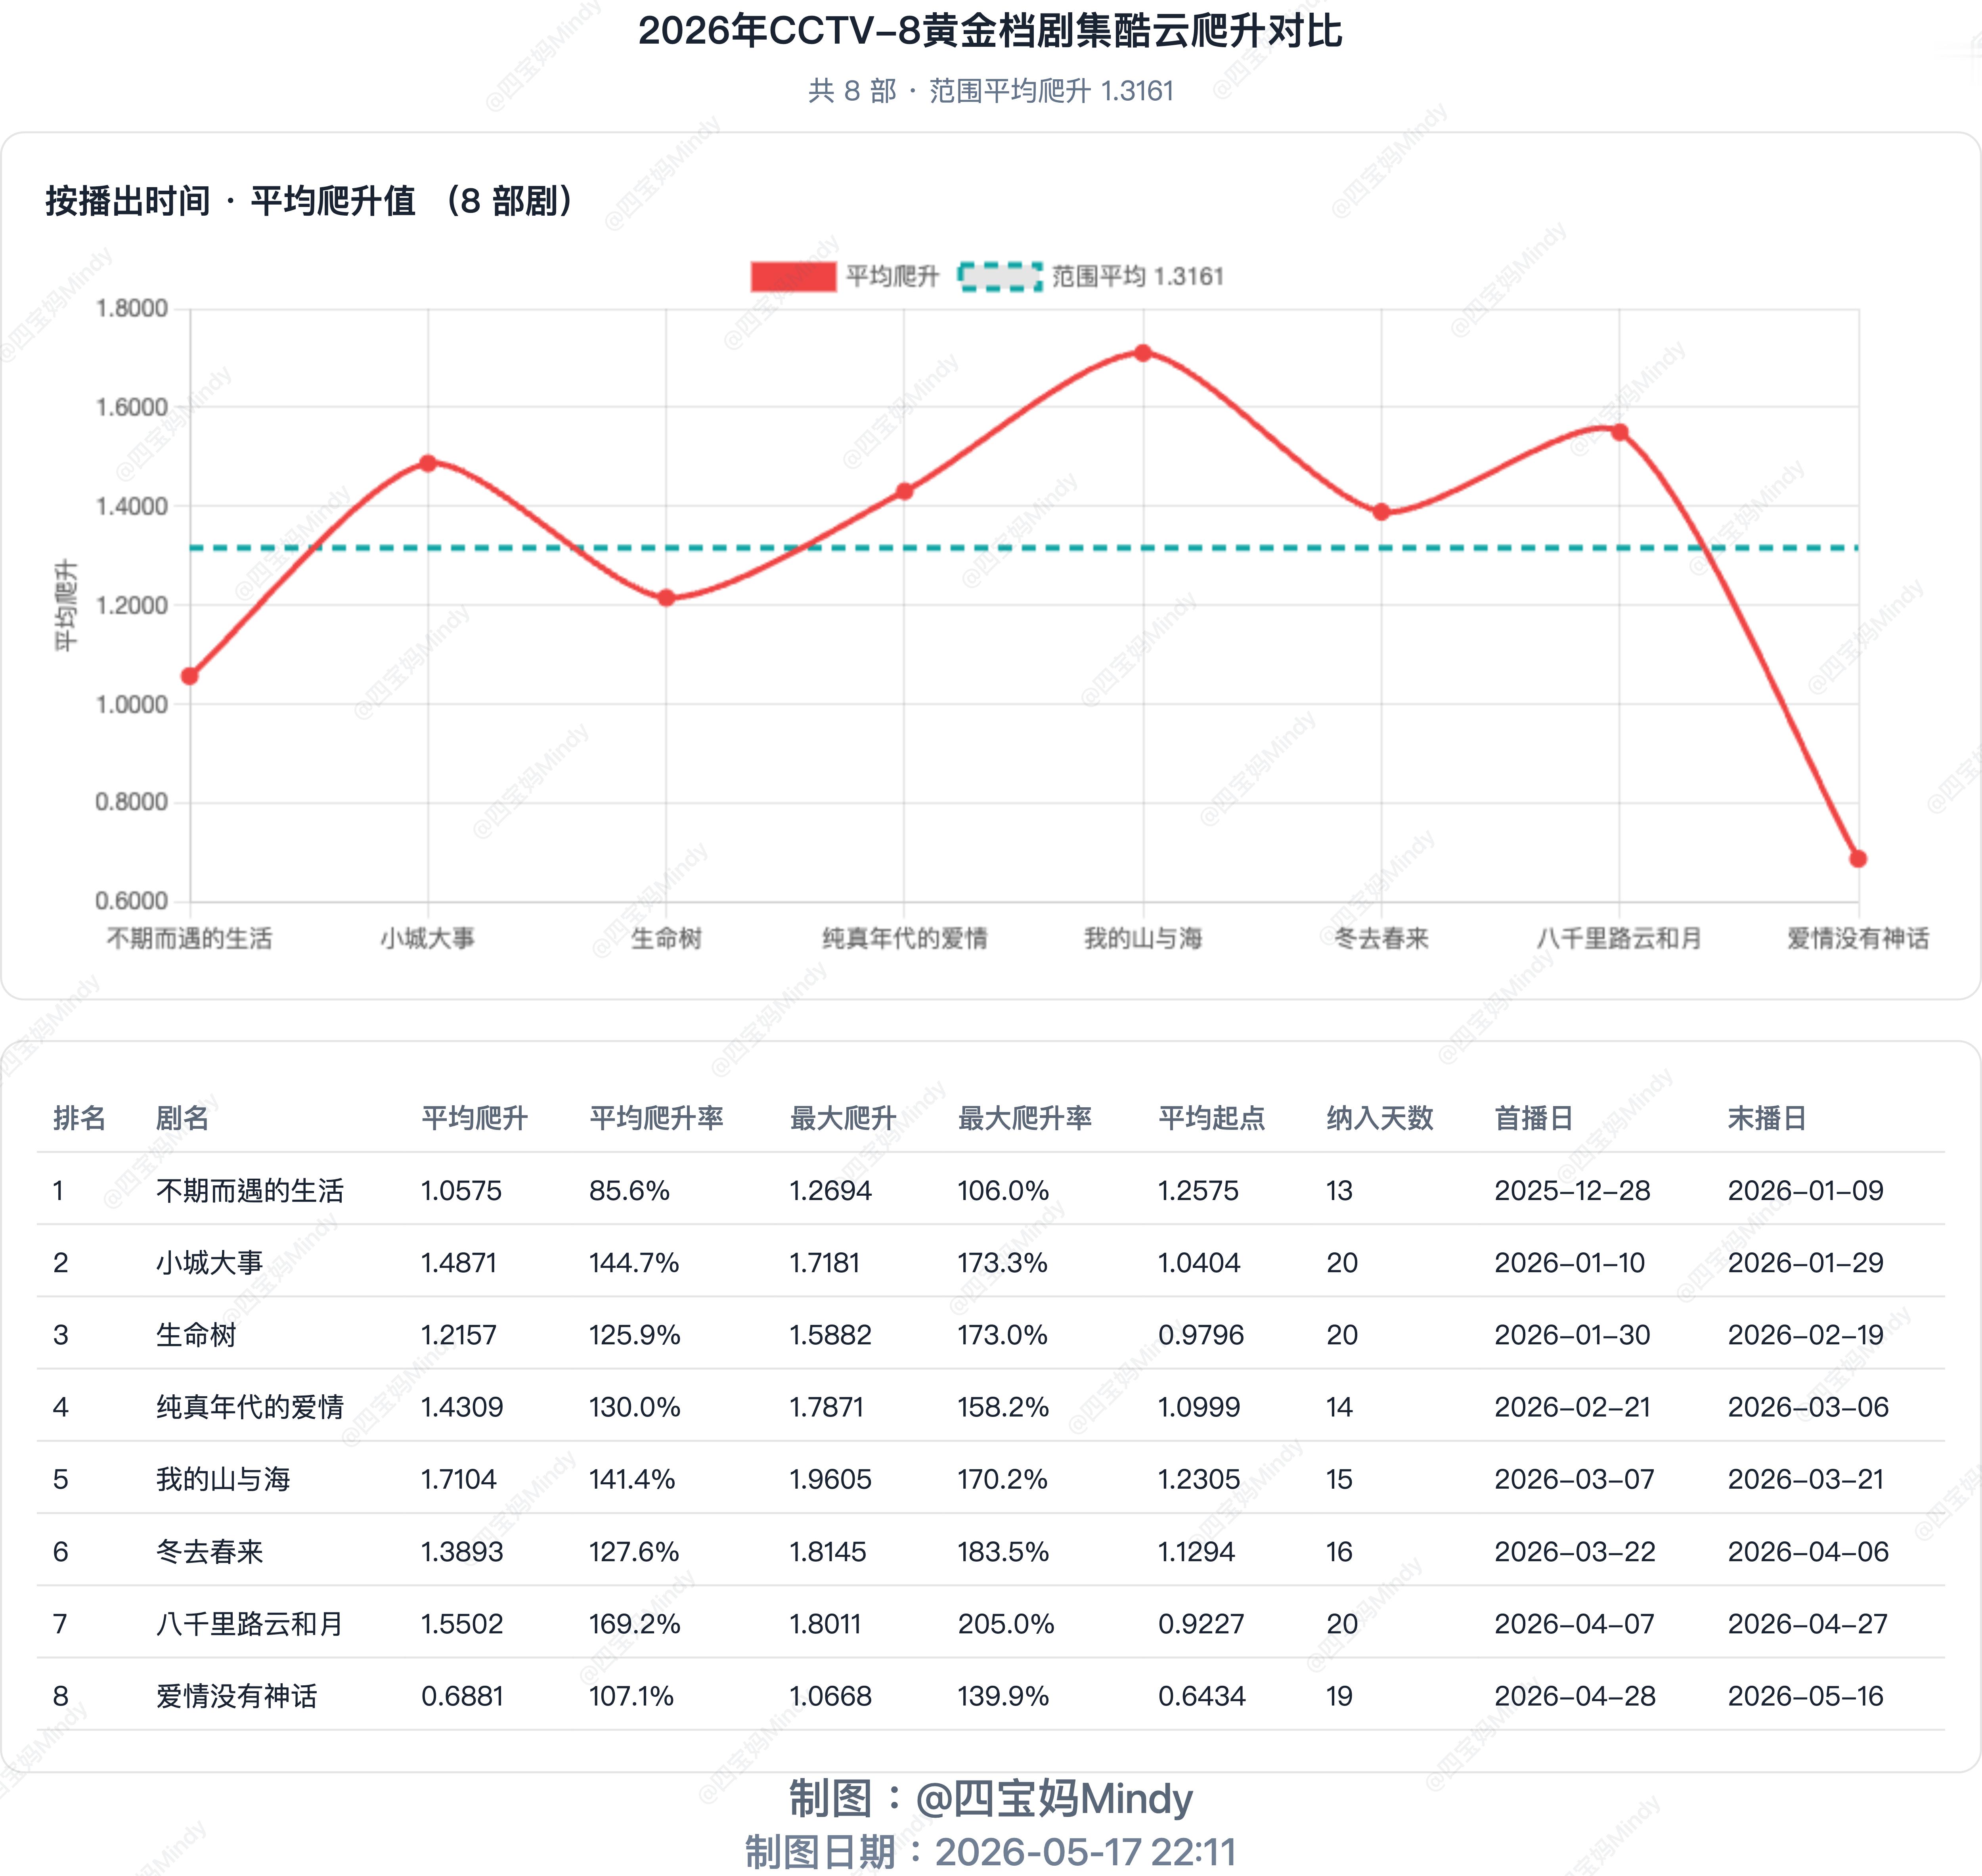
Task: Click the 爱情没有神话 lowest data point
Action: [x=1858, y=859]
